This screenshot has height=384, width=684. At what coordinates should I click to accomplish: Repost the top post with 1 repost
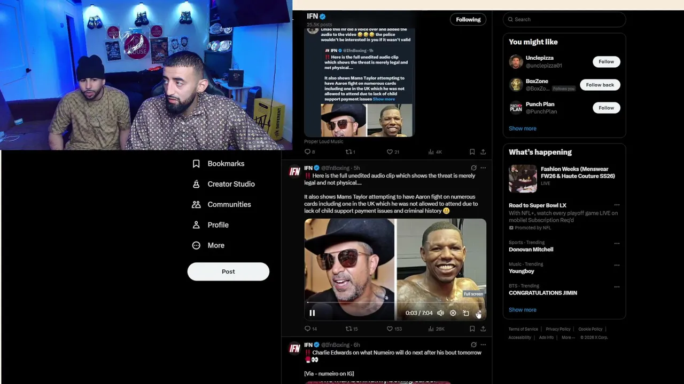click(351, 152)
